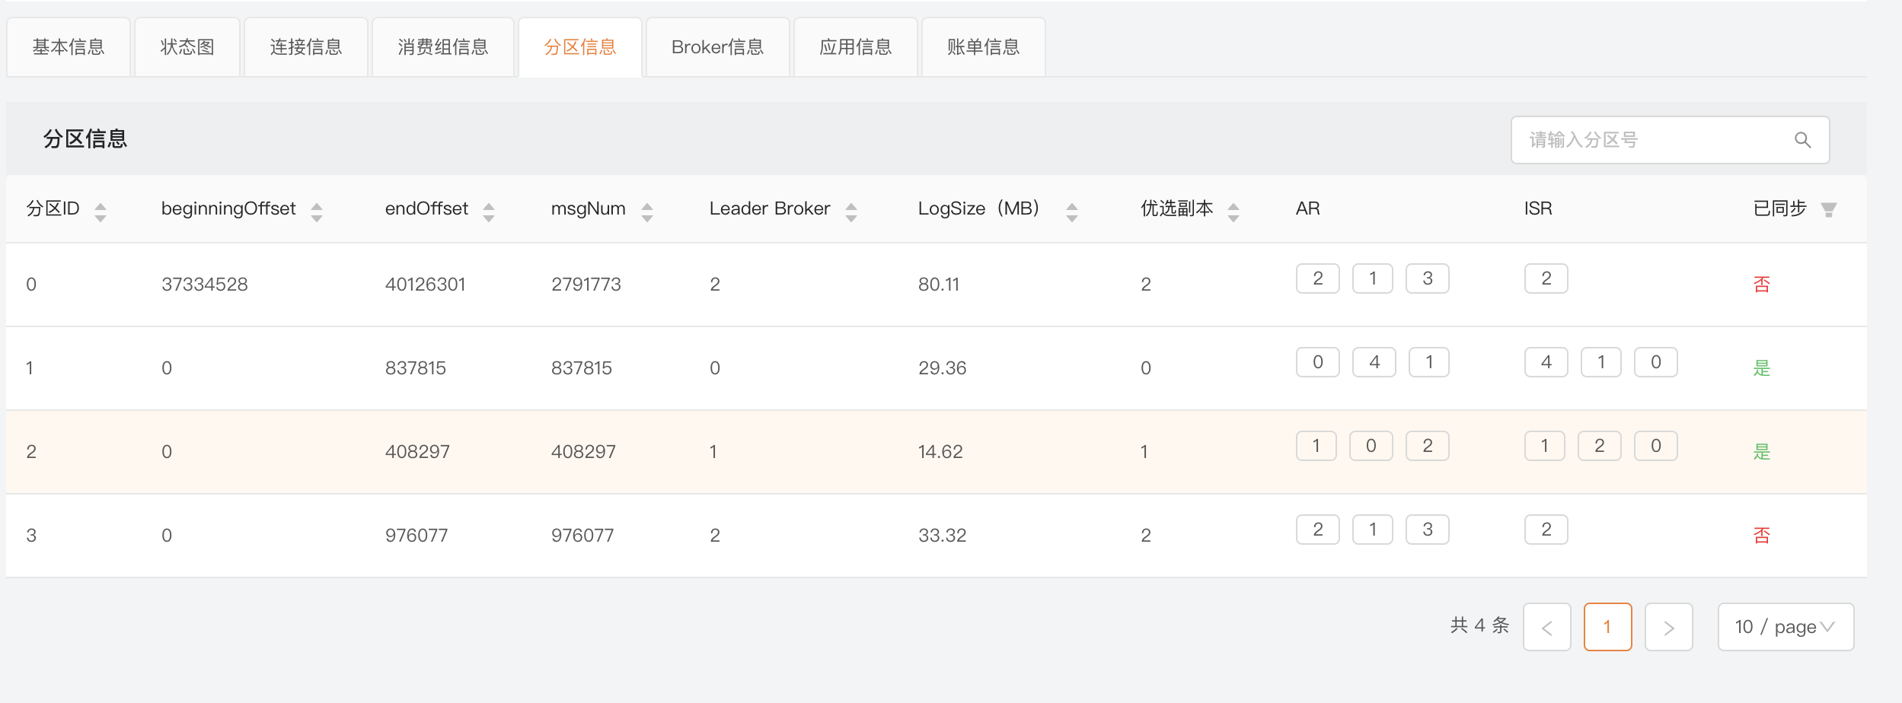Viewport: 1902px width, 703px height.
Task: Open the 已同步 filter icon
Action: [1829, 210]
